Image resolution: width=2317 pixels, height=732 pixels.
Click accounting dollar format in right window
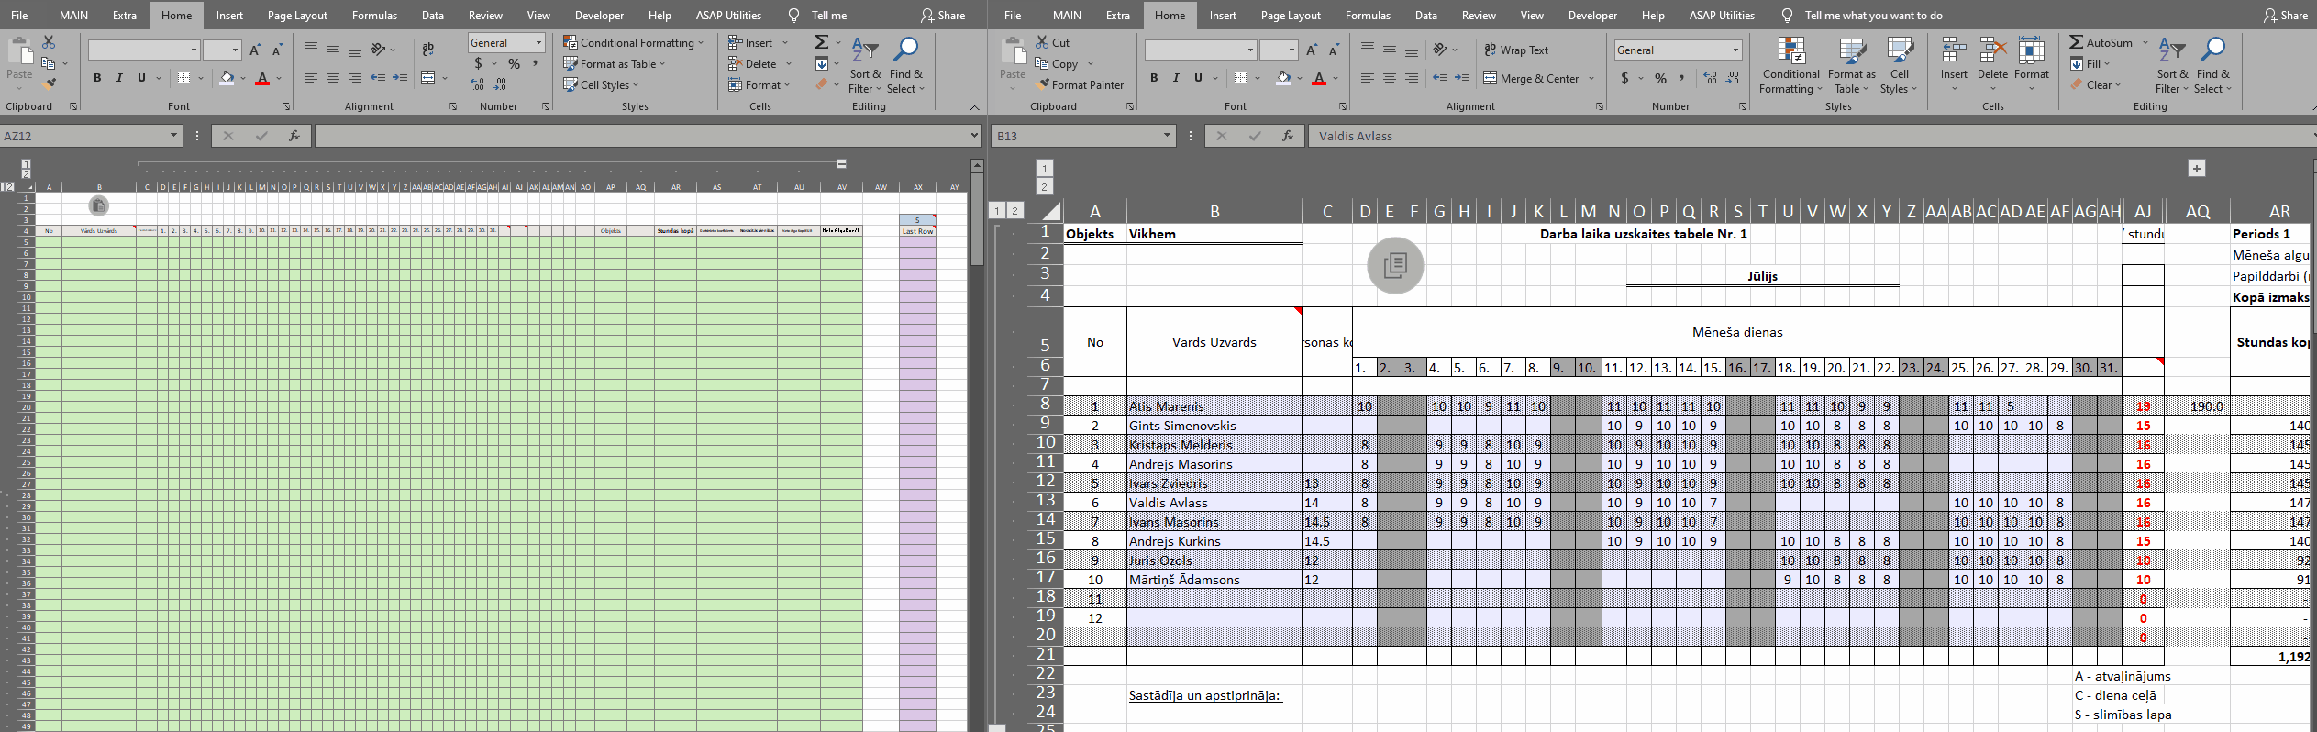coord(1625,78)
